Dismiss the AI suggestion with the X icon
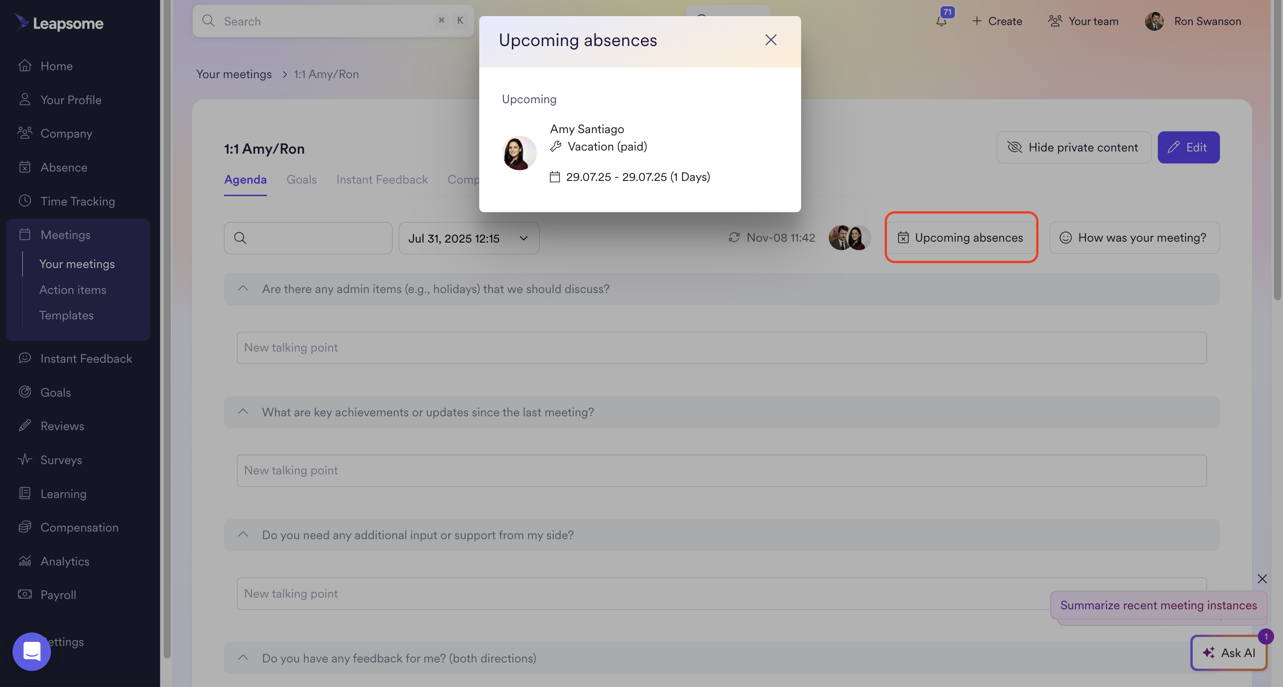The image size is (1283, 687). click(1262, 578)
